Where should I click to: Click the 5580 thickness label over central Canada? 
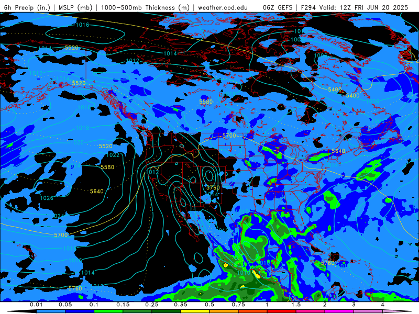206,102
